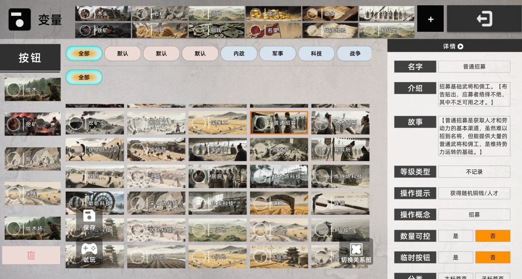Choose the 挖矿工 card in the grid
The width and height of the screenshot is (522, 279).
[95, 123]
